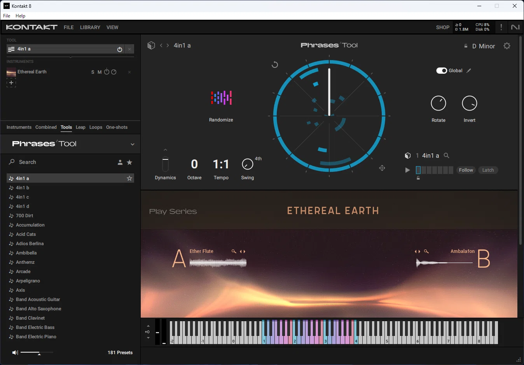Open Ether Flute sound search magnifier
The height and width of the screenshot is (365, 524).
[x=234, y=251]
